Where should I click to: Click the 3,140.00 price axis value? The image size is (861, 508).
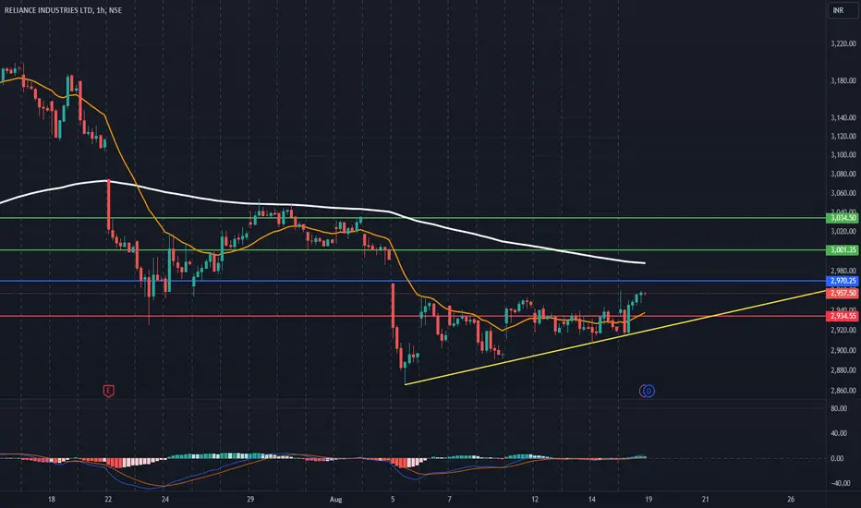point(843,117)
